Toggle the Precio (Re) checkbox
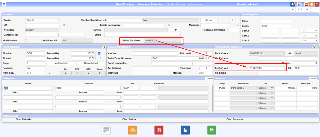 (99, 58)
